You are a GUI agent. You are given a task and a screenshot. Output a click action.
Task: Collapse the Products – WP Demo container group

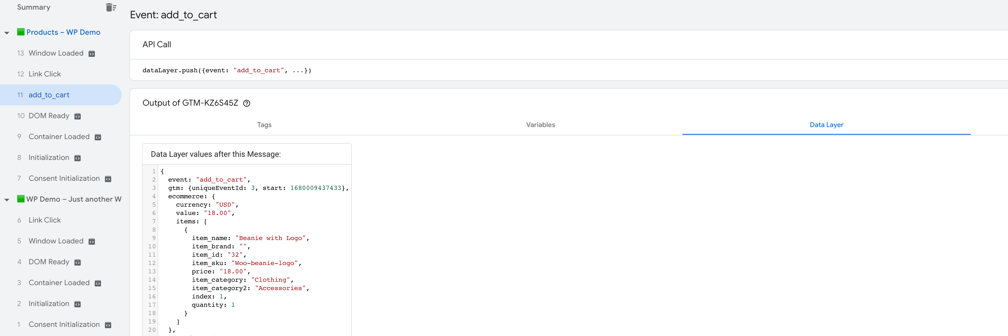click(x=6, y=32)
